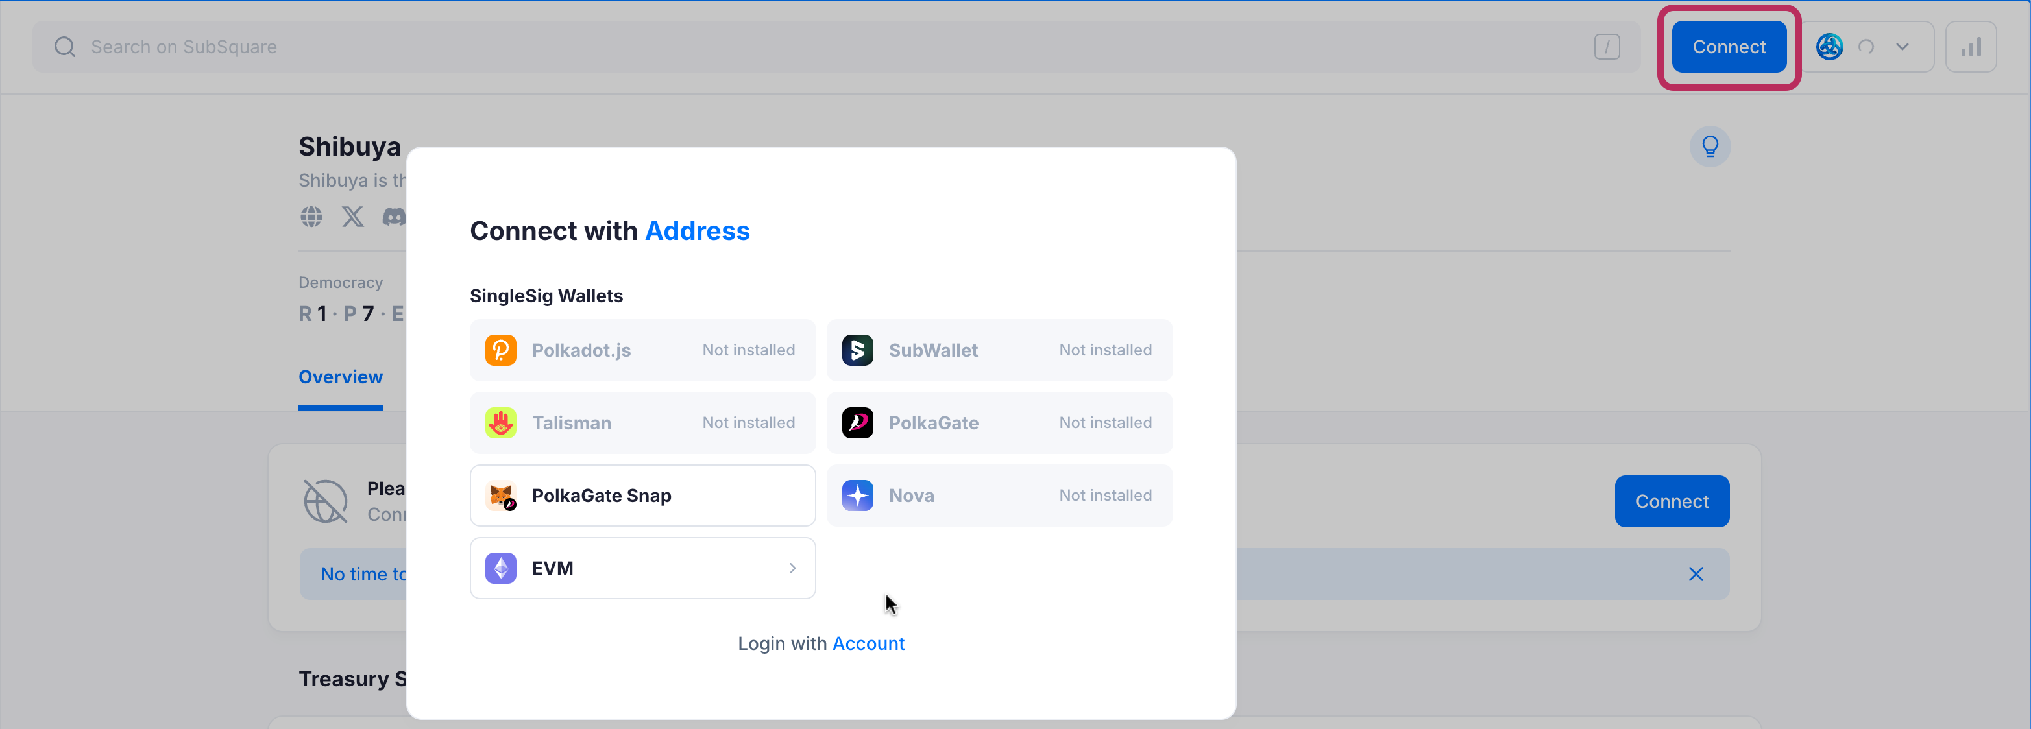Switch to the Overview tab
The height and width of the screenshot is (729, 2031).
tap(340, 377)
